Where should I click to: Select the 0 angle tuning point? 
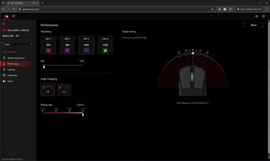193,53
